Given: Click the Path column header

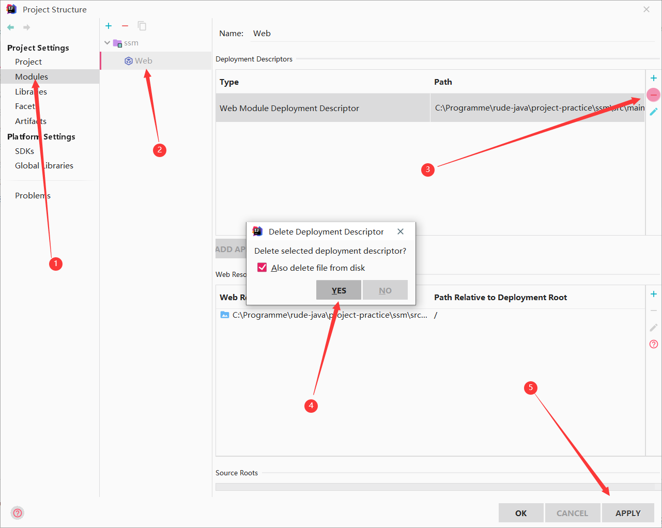Looking at the screenshot, I should (443, 82).
